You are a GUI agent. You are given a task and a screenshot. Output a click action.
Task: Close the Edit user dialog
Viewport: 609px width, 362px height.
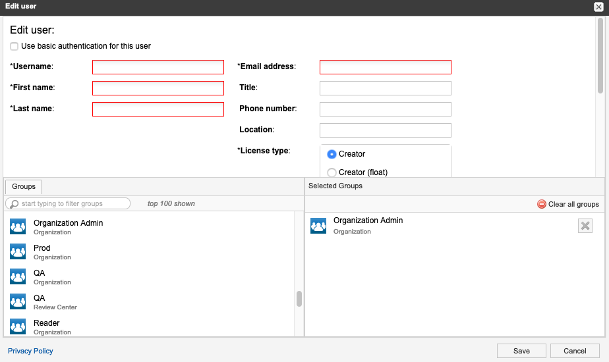(598, 7)
